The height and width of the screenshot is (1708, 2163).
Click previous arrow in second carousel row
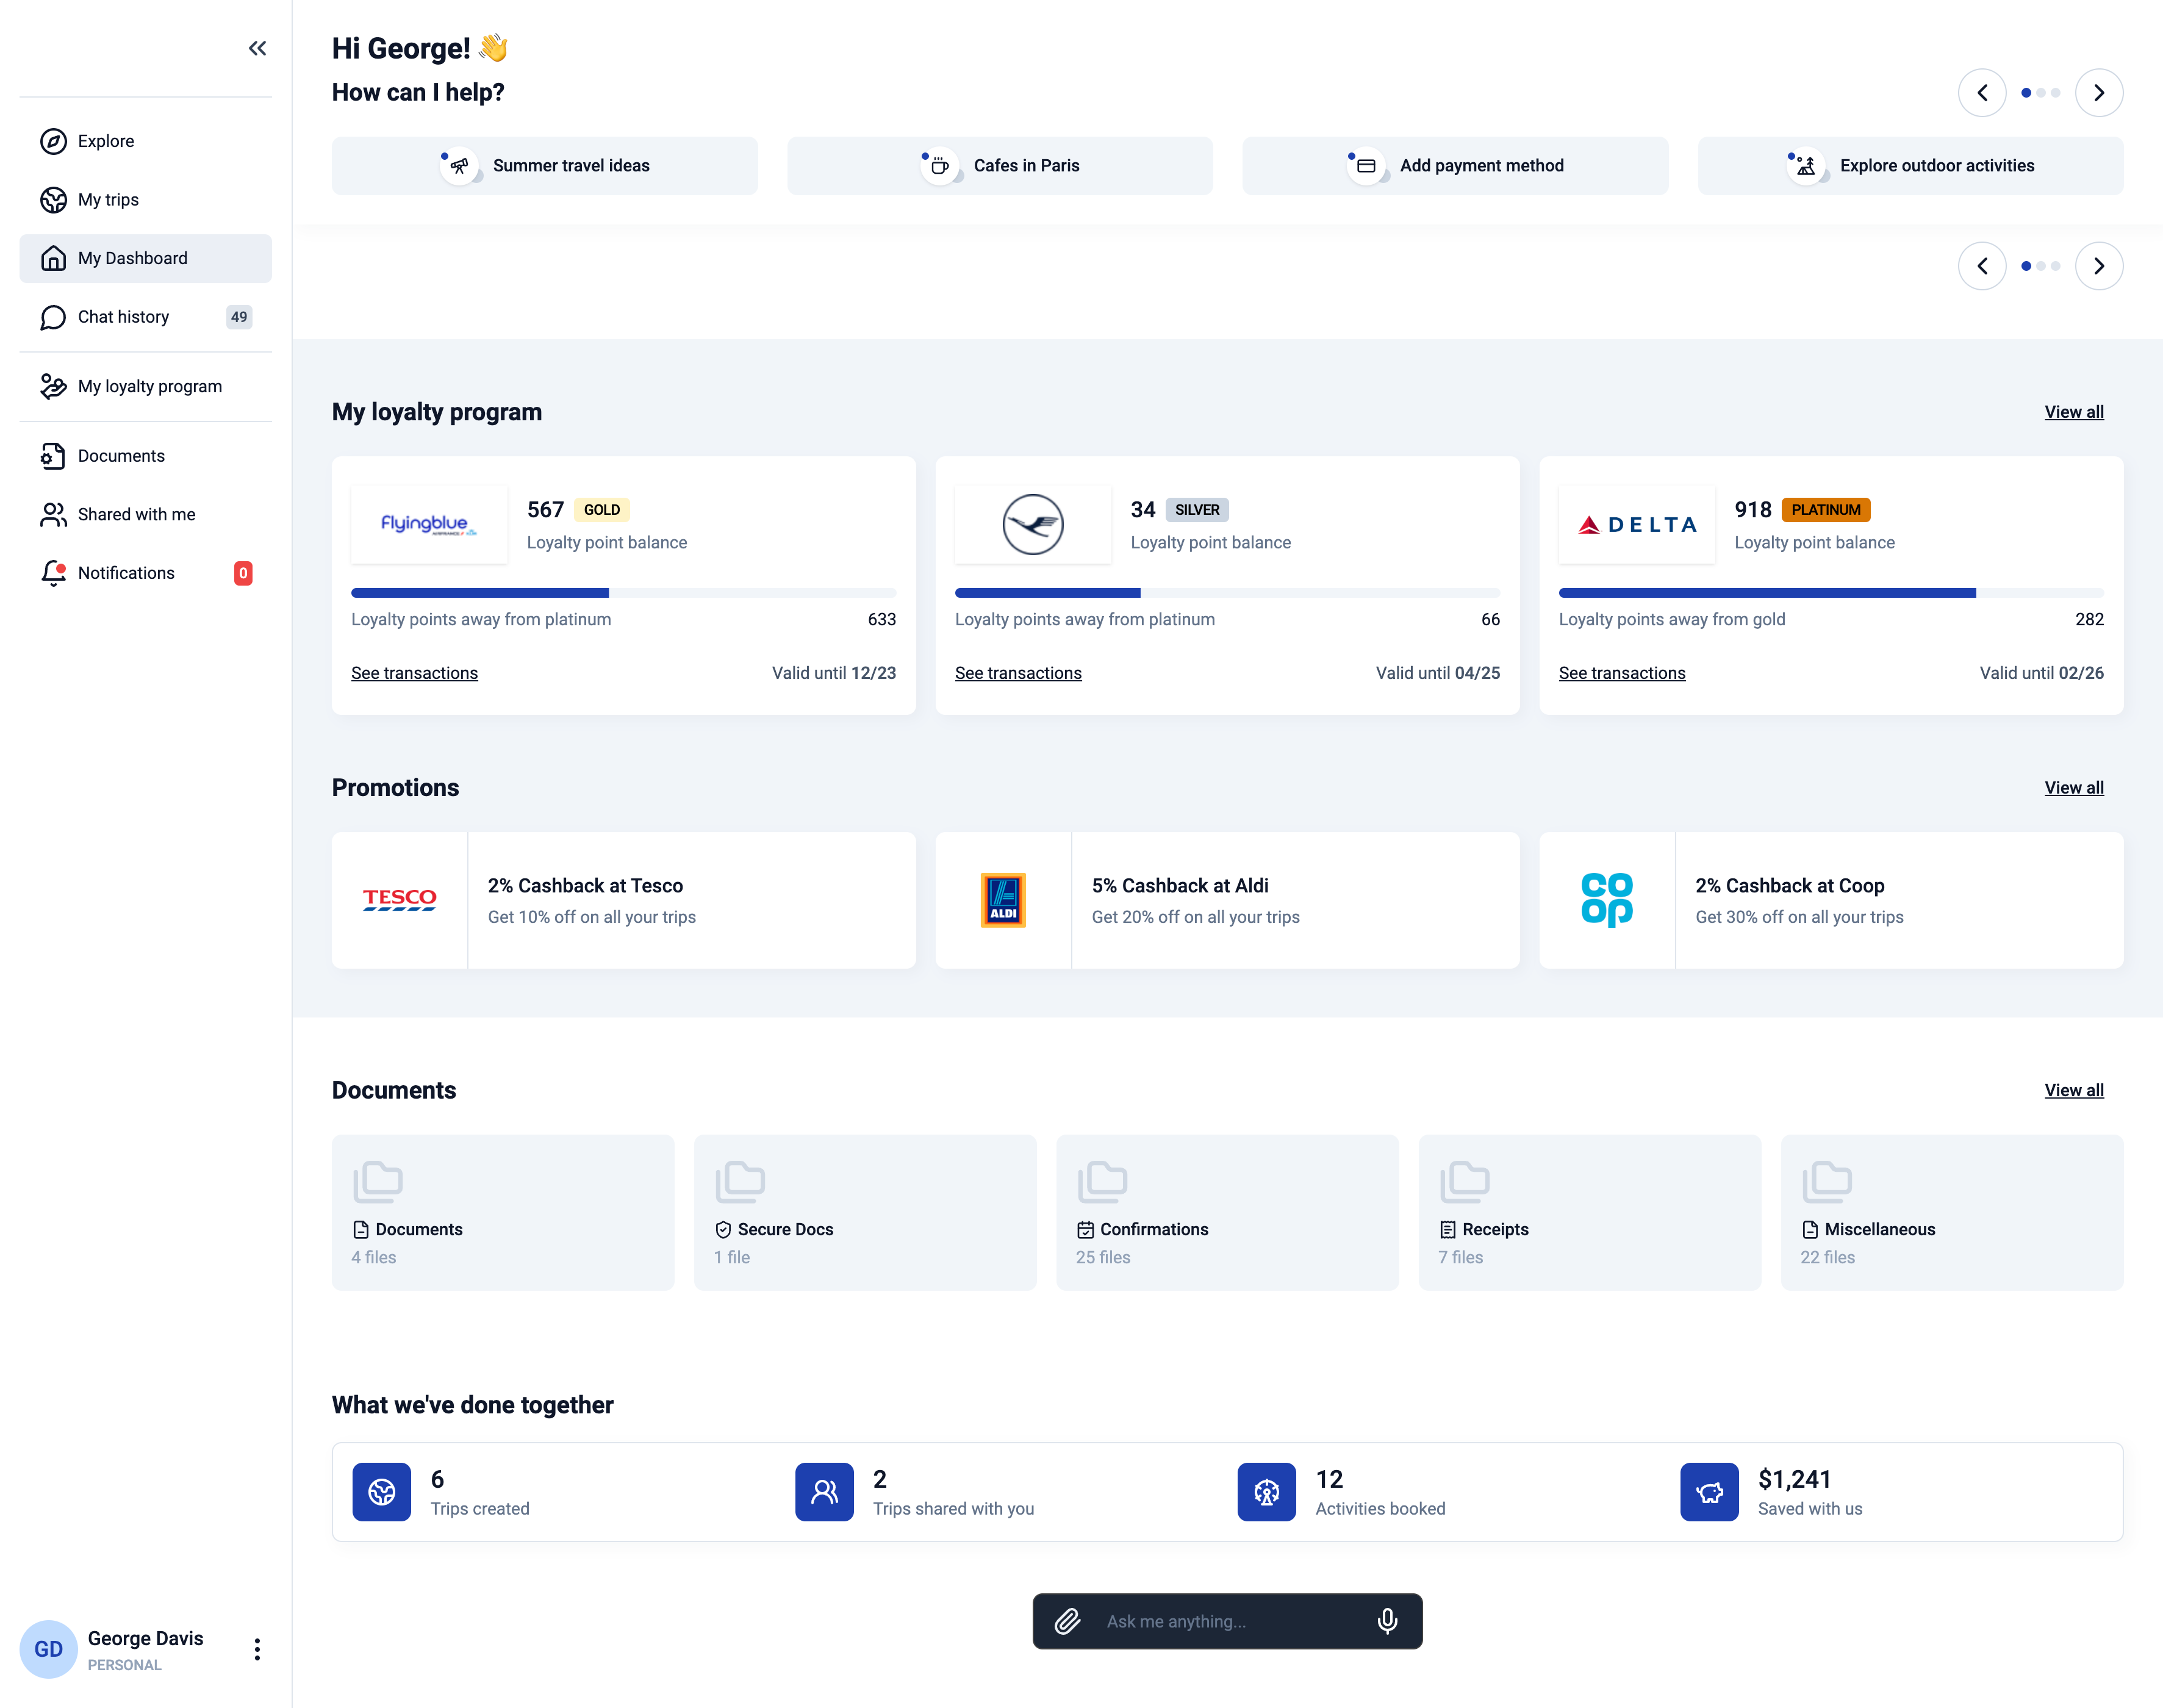(x=1981, y=266)
